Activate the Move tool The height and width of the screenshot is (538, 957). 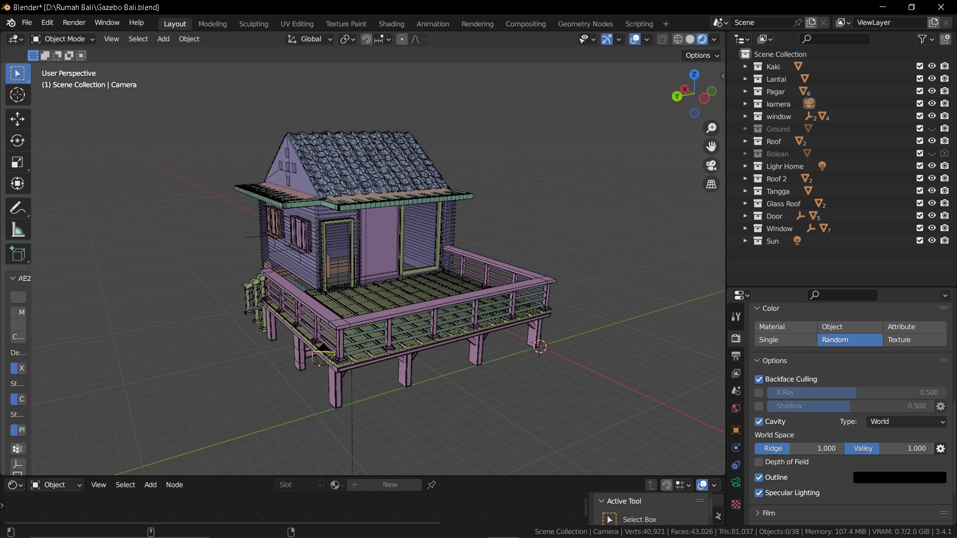(17, 119)
